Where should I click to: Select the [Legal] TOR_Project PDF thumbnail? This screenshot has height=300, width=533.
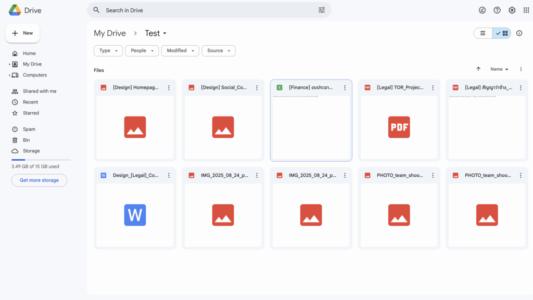(399, 127)
